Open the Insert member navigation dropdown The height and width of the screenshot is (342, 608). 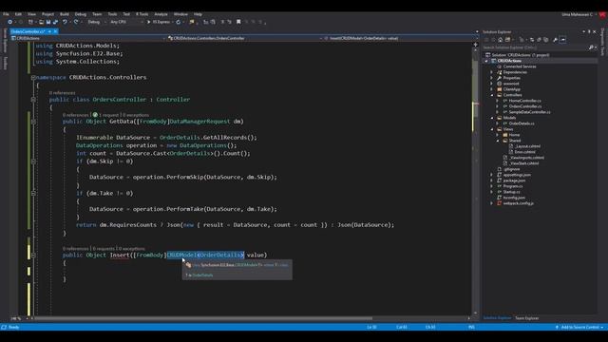tap(400, 38)
